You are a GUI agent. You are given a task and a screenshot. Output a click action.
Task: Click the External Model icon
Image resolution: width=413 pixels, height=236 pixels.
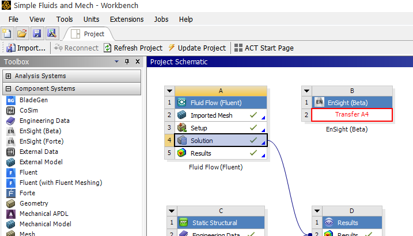click(x=11, y=163)
